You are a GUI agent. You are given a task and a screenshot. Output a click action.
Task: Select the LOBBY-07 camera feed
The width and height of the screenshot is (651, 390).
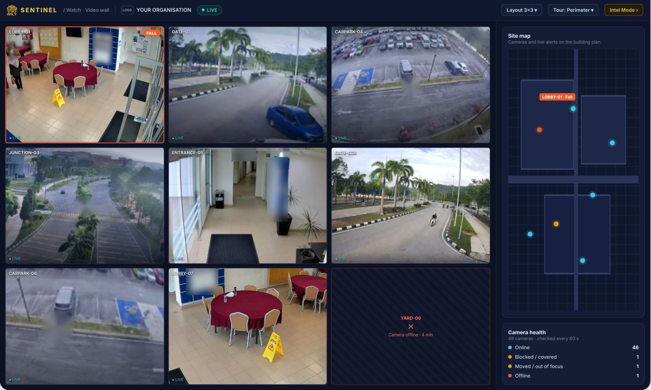[x=247, y=326]
